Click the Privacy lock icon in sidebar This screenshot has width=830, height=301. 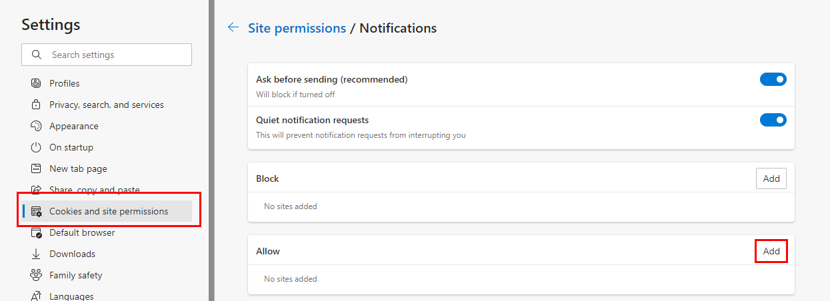[x=36, y=105]
